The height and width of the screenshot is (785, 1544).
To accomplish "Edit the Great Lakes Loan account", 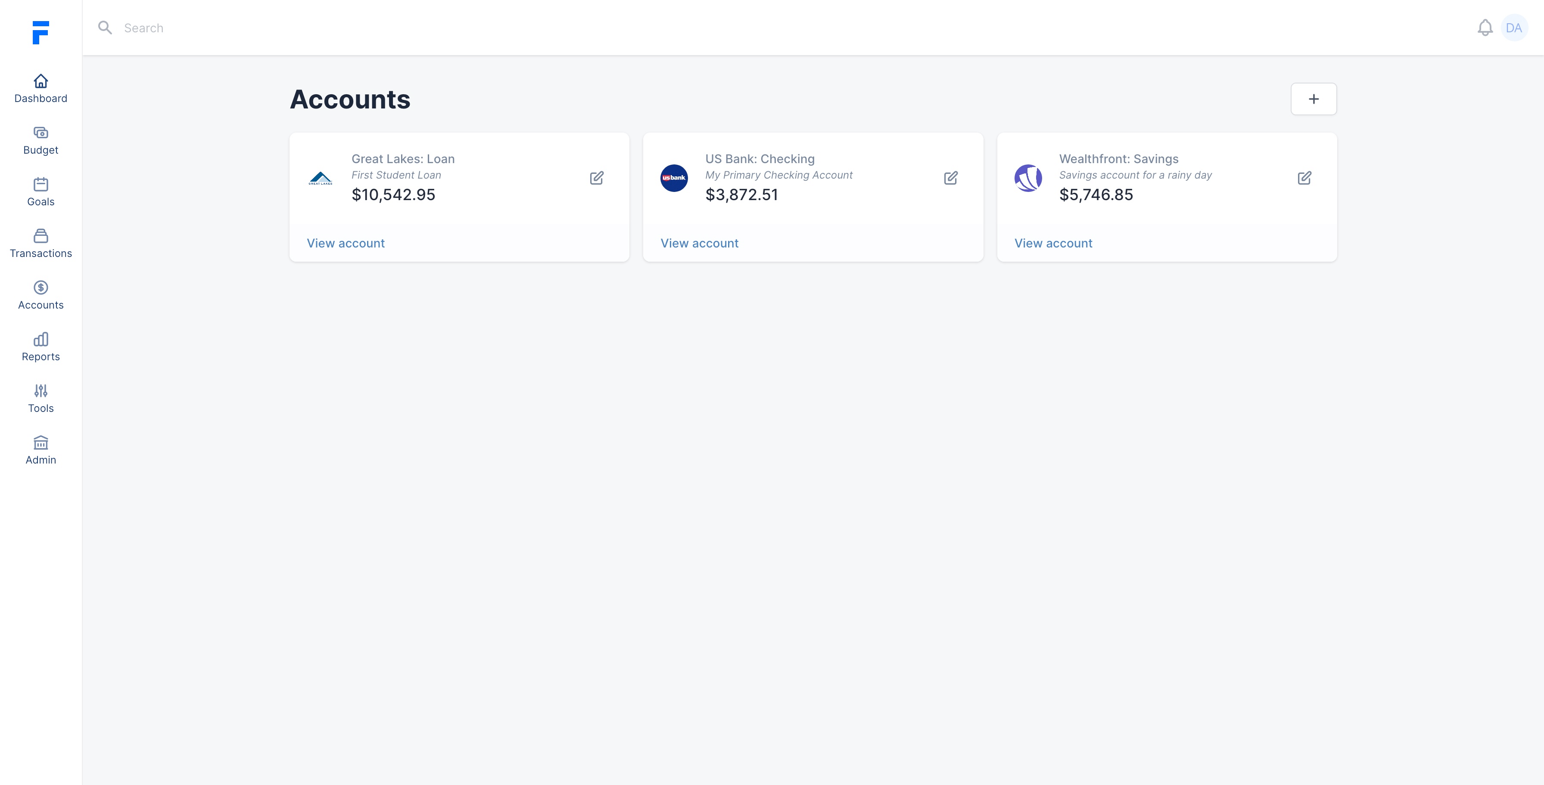I will pyautogui.click(x=596, y=178).
